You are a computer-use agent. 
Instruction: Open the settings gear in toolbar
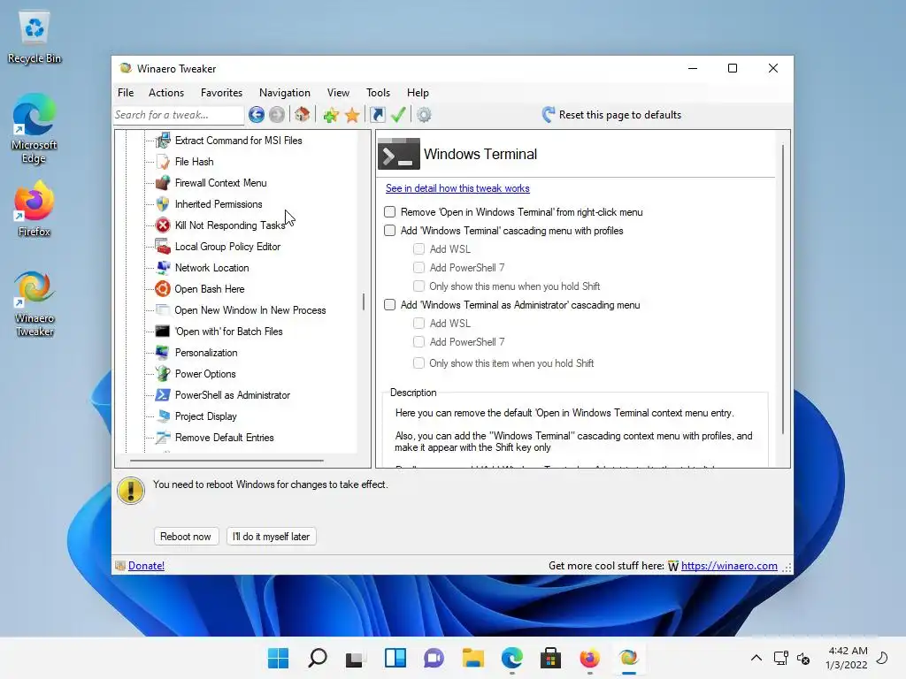424,115
